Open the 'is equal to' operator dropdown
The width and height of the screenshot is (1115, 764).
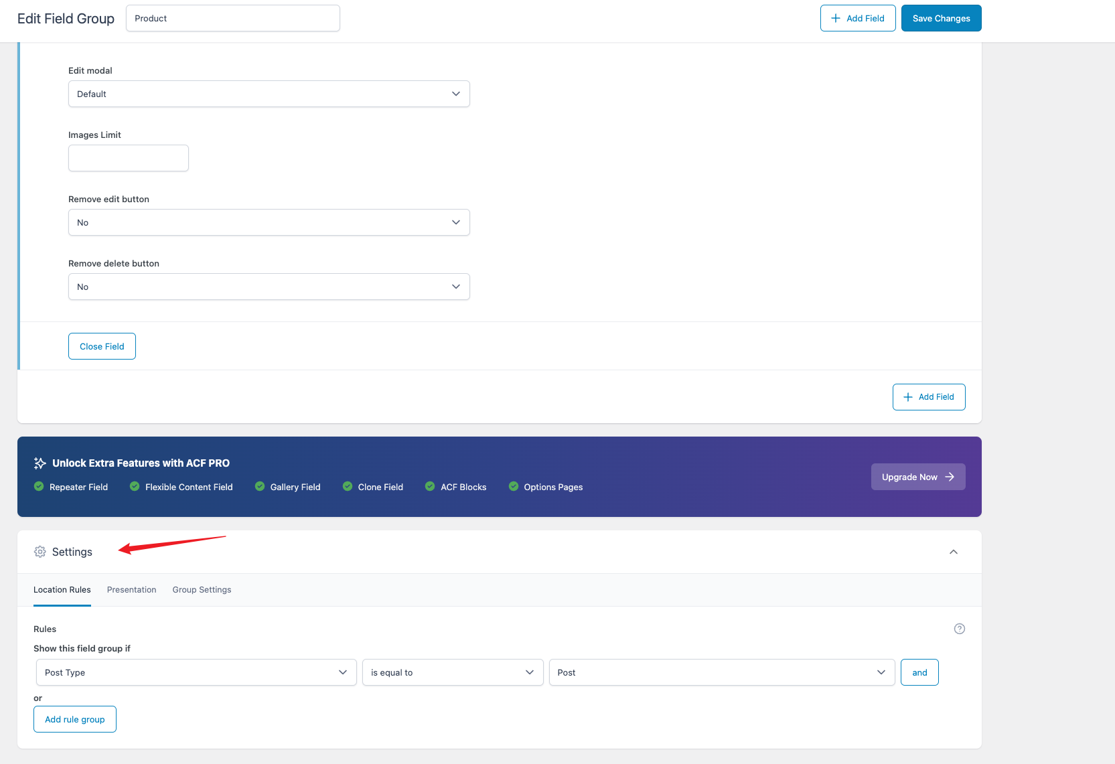coord(452,672)
